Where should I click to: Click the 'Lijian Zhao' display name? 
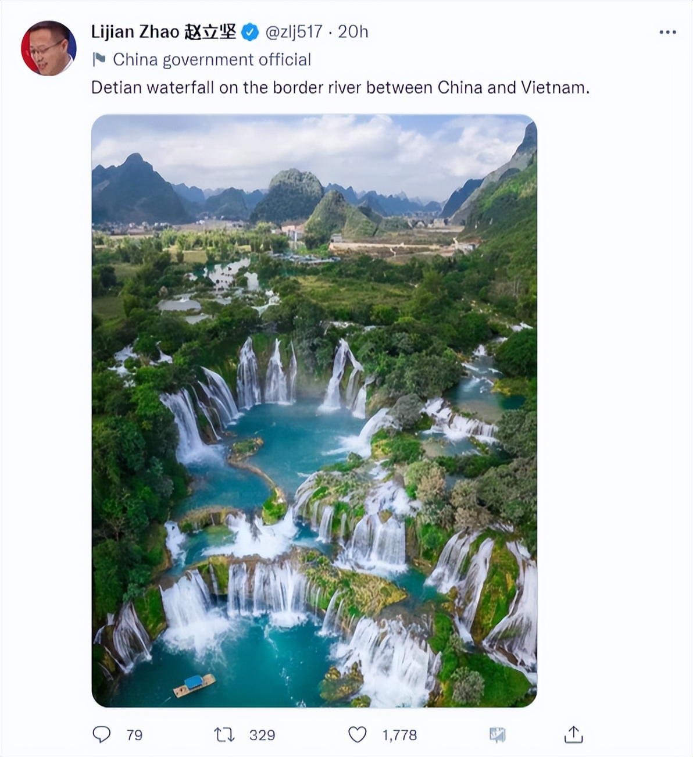coord(135,31)
